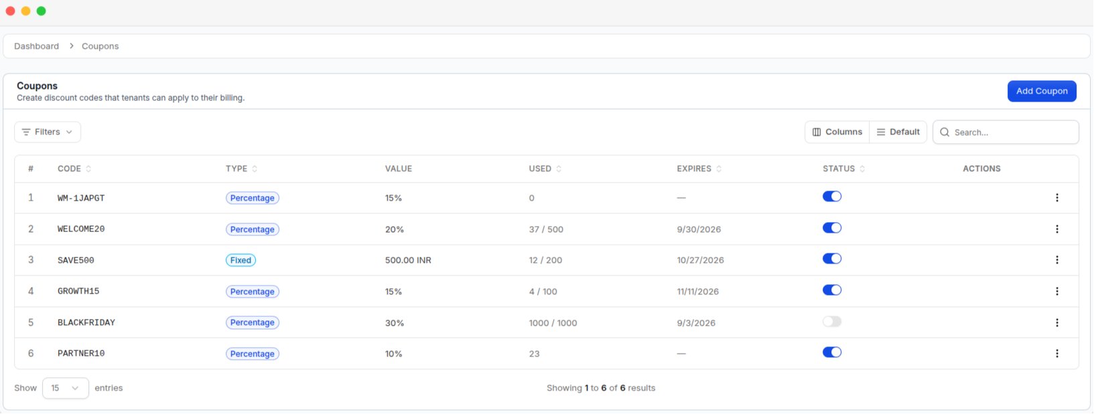Click the 10% value cell
The image size is (1094, 414).
(394, 354)
